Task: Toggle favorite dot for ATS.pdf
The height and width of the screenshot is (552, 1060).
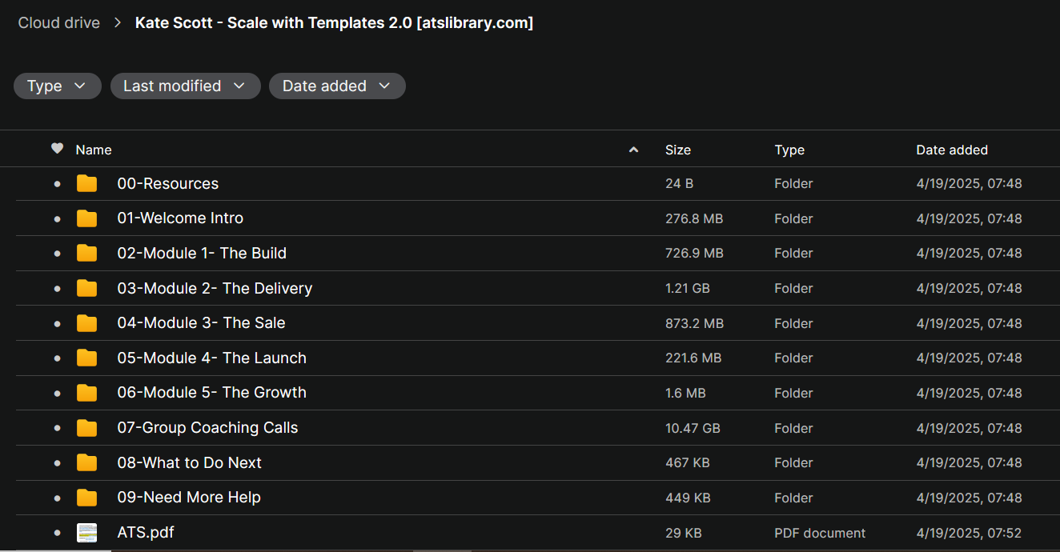Action: tap(57, 533)
